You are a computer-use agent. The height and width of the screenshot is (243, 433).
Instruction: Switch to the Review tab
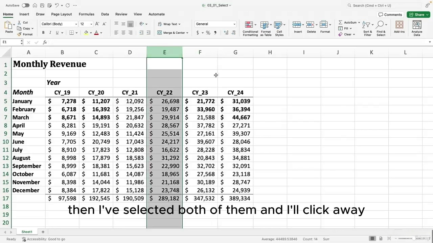pyautogui.click(x=121, y=14)
